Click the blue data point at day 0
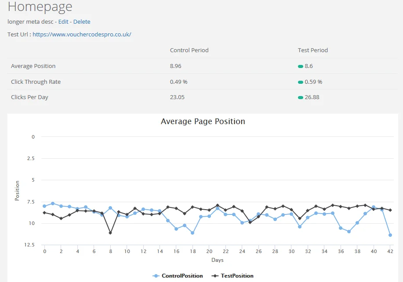 (44, 205)
